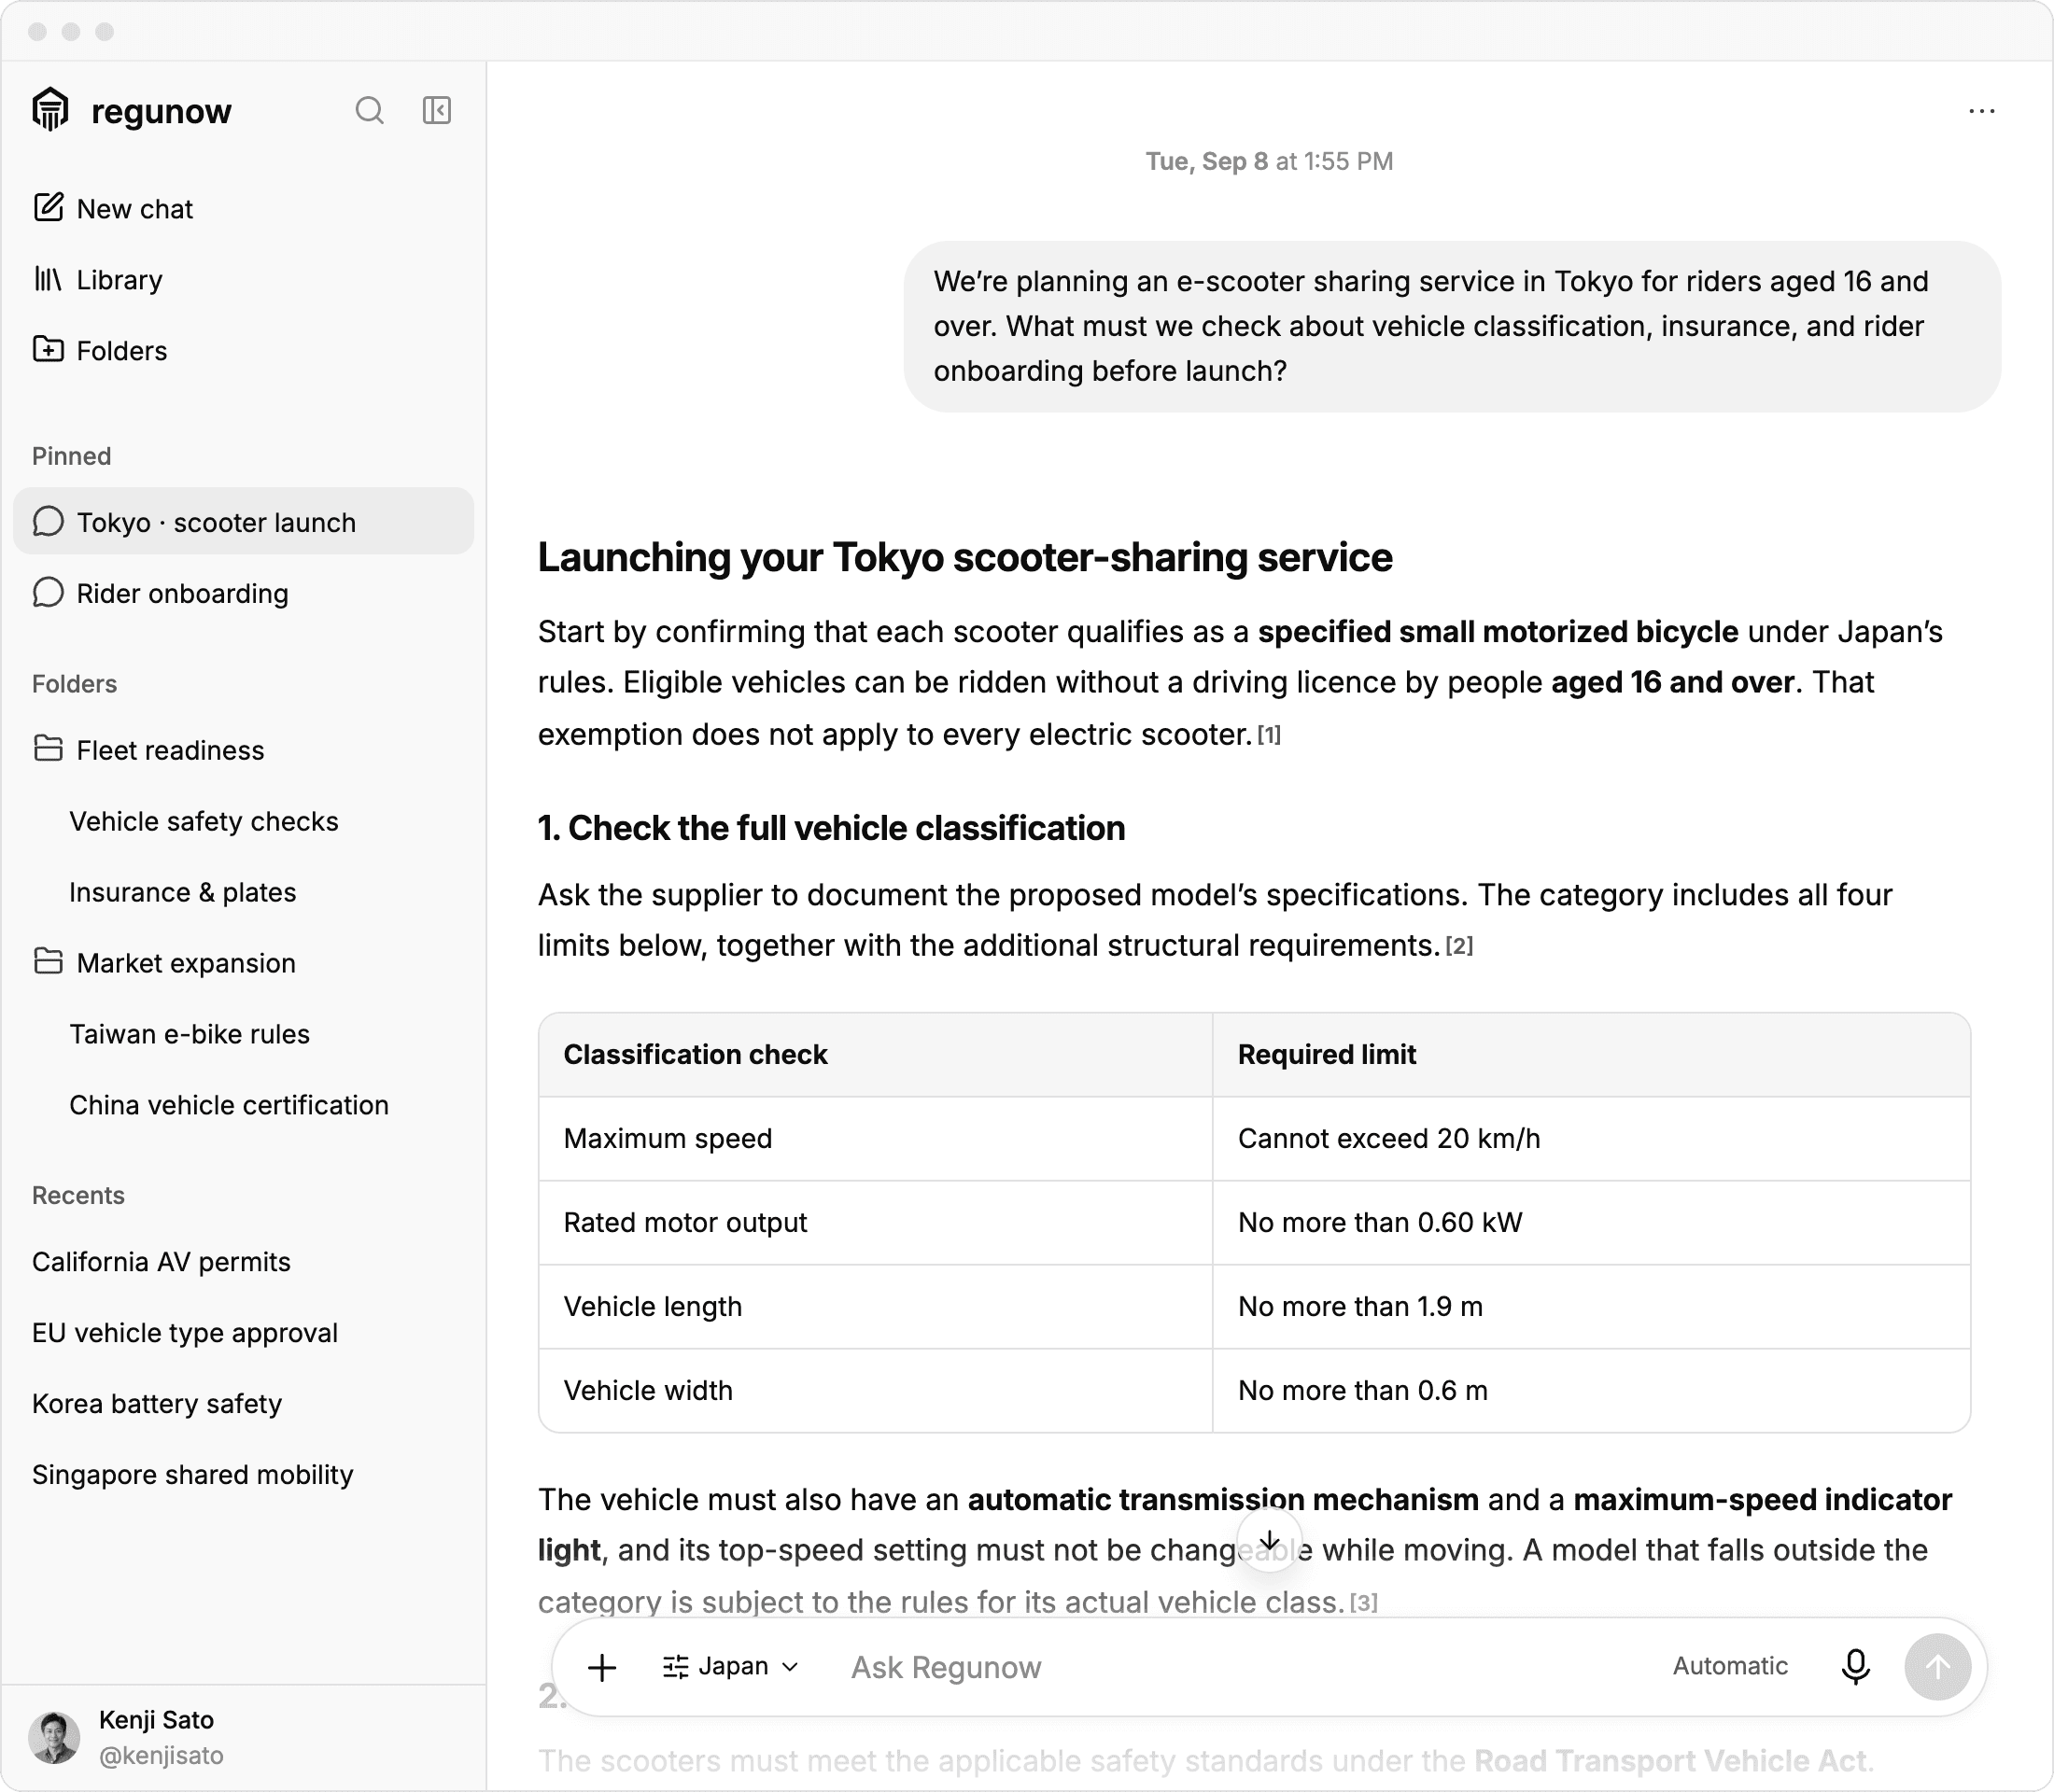Image resolution: width=2054 pixels, height=1792 pixels.
Task: Click Kenji Sato's profile avatar
Action: [54, 1737]
